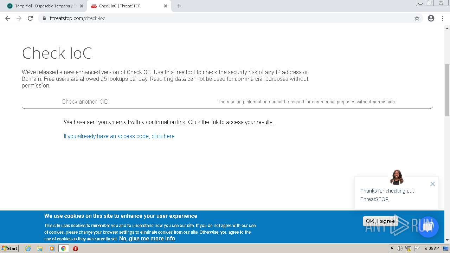Accept cookies with OK, I agree
450x253 pixels.
click(x=380, y=221)
